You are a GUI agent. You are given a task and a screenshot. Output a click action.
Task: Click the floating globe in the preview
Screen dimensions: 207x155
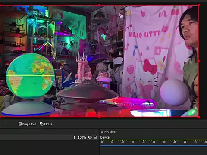30,76
